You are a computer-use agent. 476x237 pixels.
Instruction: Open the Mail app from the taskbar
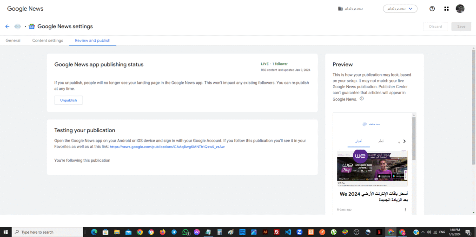pyautogui.click(x=128, y=232)
